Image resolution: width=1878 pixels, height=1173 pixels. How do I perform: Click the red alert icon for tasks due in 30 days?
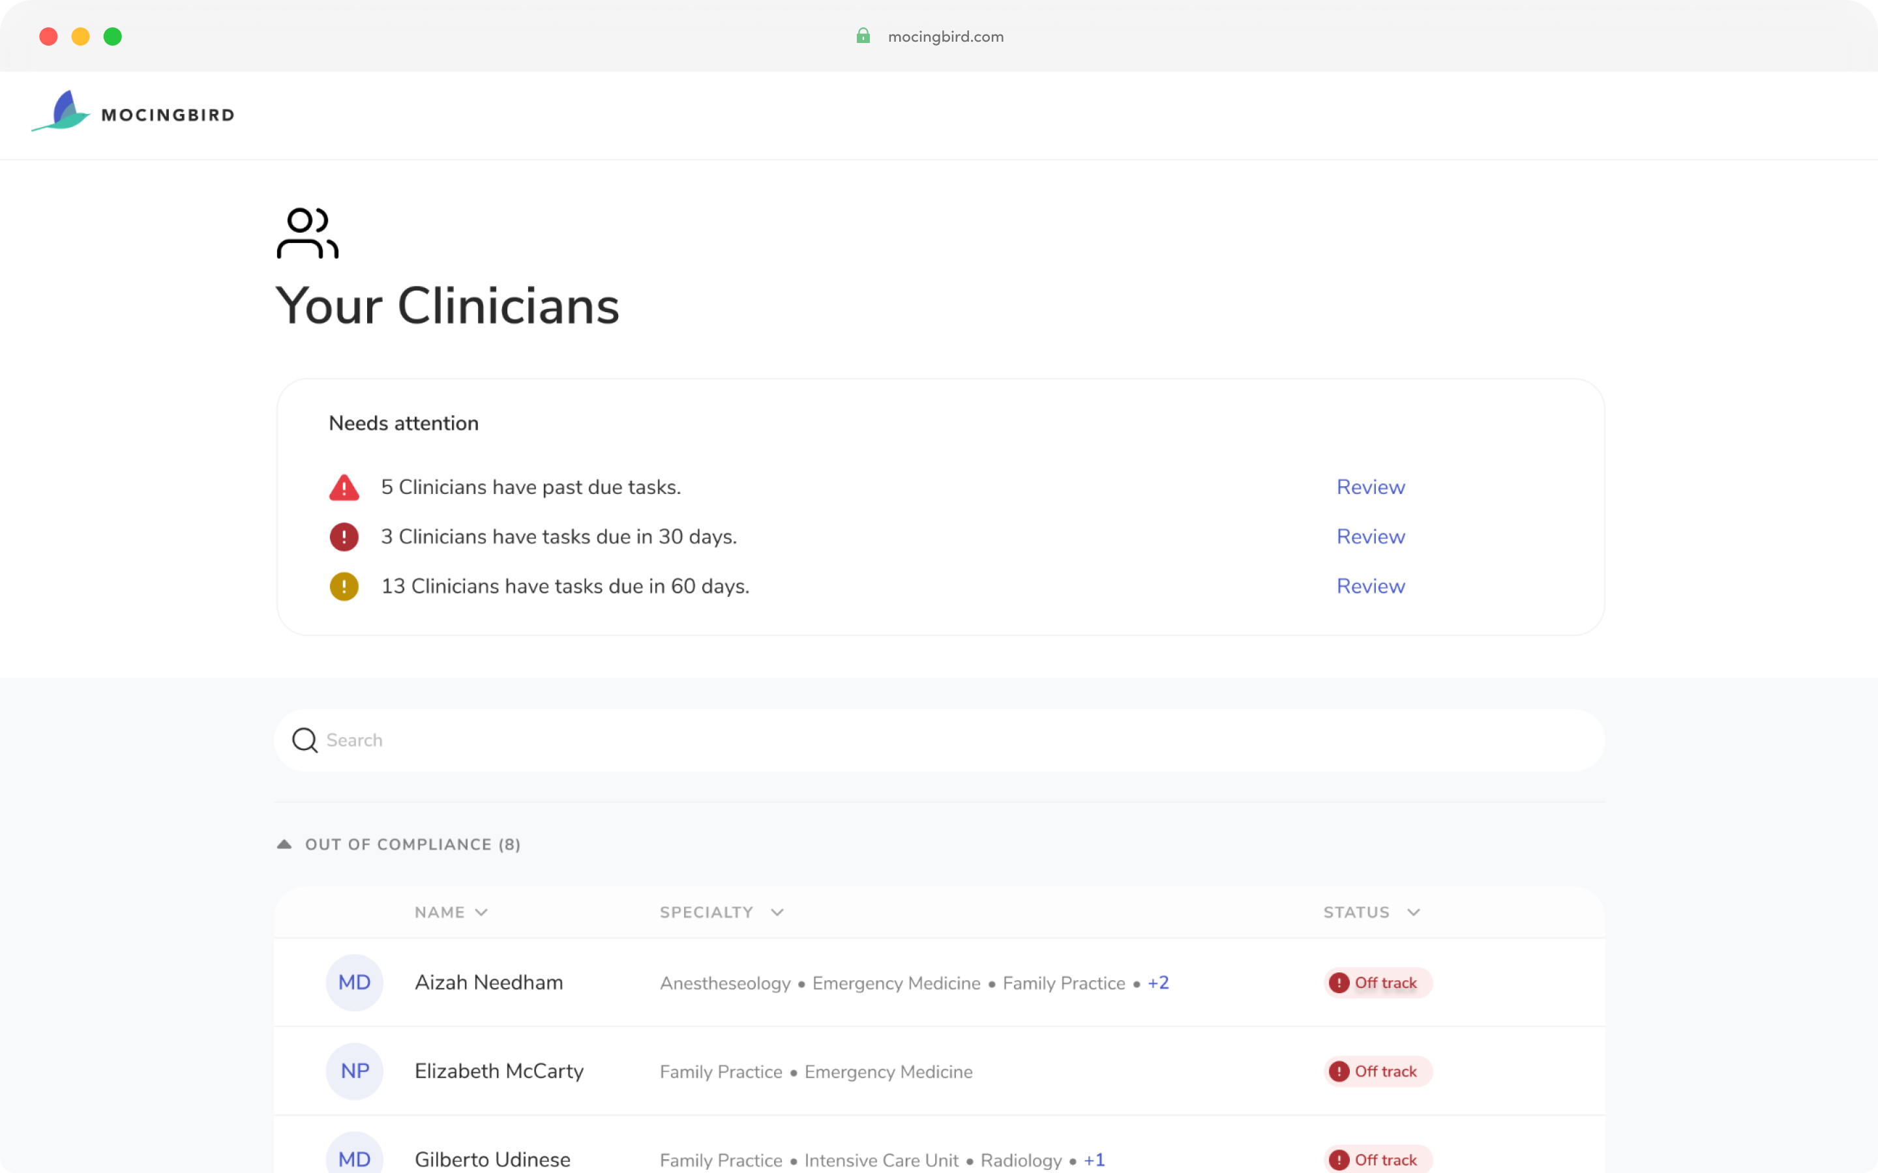pyautogui.click(x=344, y=537)
